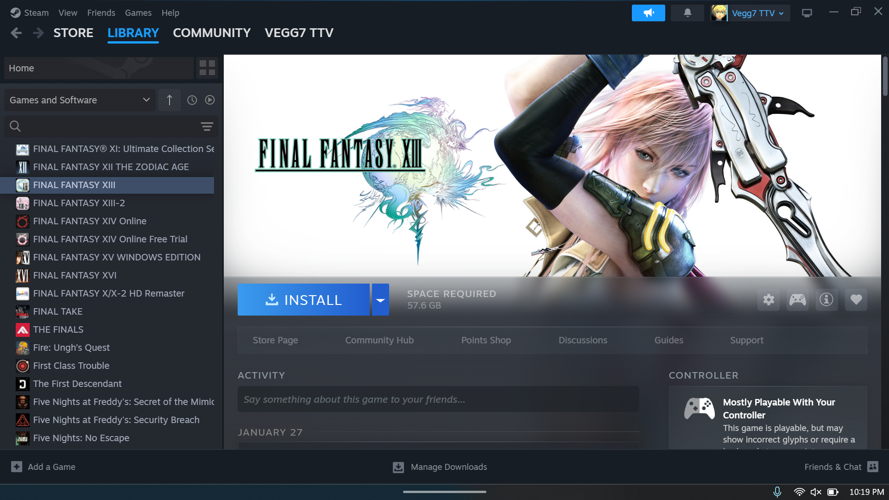This screenshot has width=889, height=500.
Task: Click the activity post text field
Action: pos(438,399)
